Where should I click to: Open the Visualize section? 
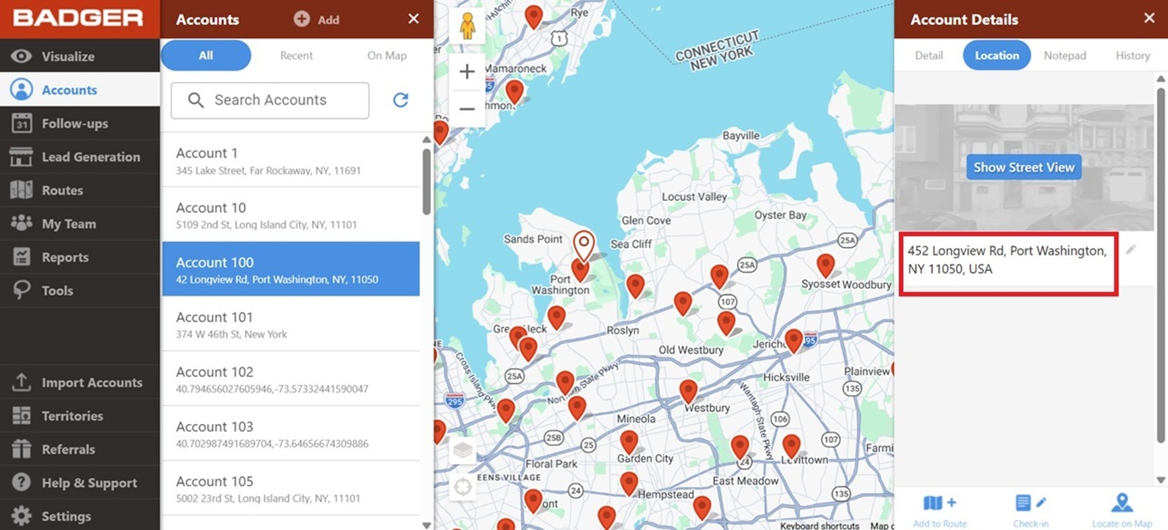coord(80,56)
